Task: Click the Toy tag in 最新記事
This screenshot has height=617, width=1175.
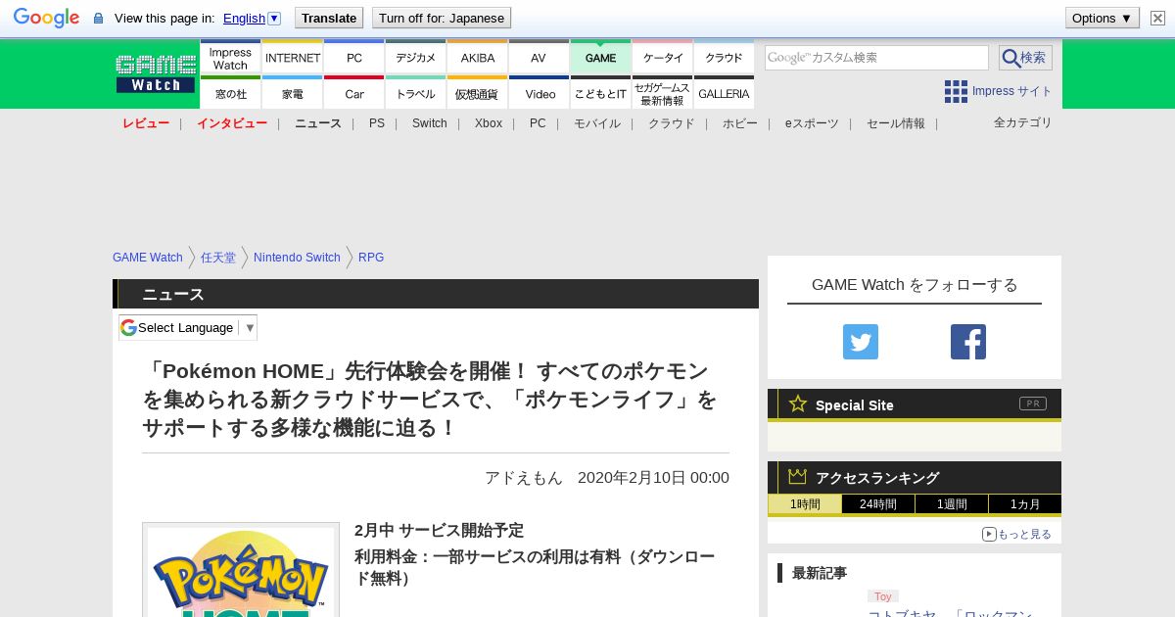Action: click(x=883, y=596)
